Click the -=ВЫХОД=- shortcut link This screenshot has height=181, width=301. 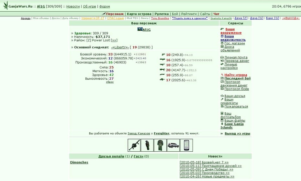[291, 18]
